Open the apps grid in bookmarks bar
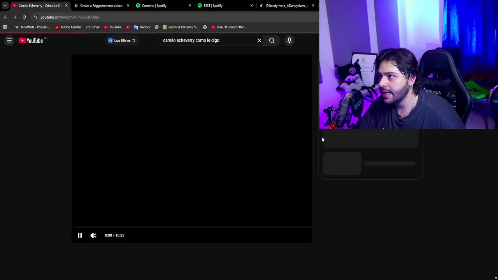The width and height of the screenshot is (498, 280). [x=5, y=27]
